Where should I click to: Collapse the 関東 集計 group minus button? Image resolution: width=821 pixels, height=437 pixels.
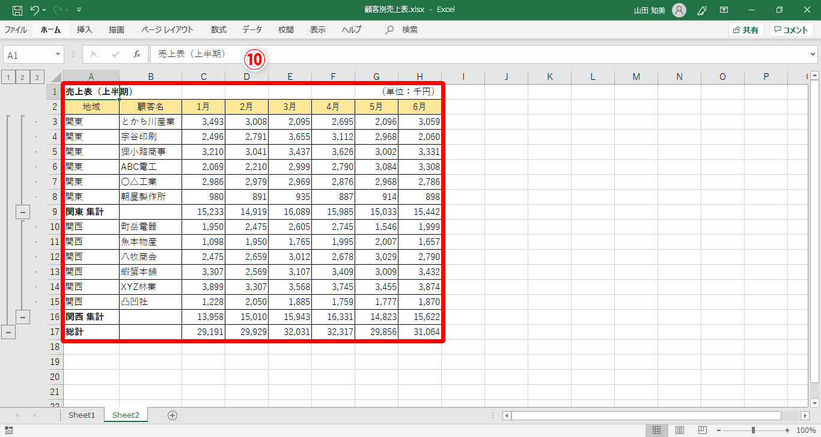[23, 212]
